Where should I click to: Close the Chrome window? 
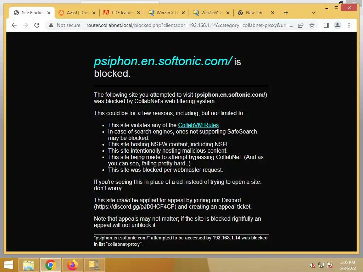click(x=349, y=8)
